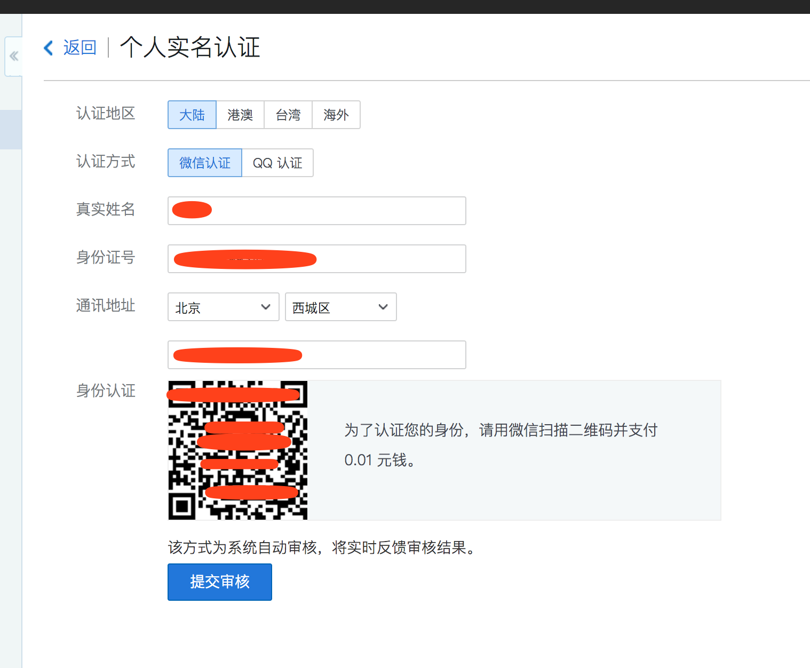Click the WeChat QR code image

click(238, 450)
